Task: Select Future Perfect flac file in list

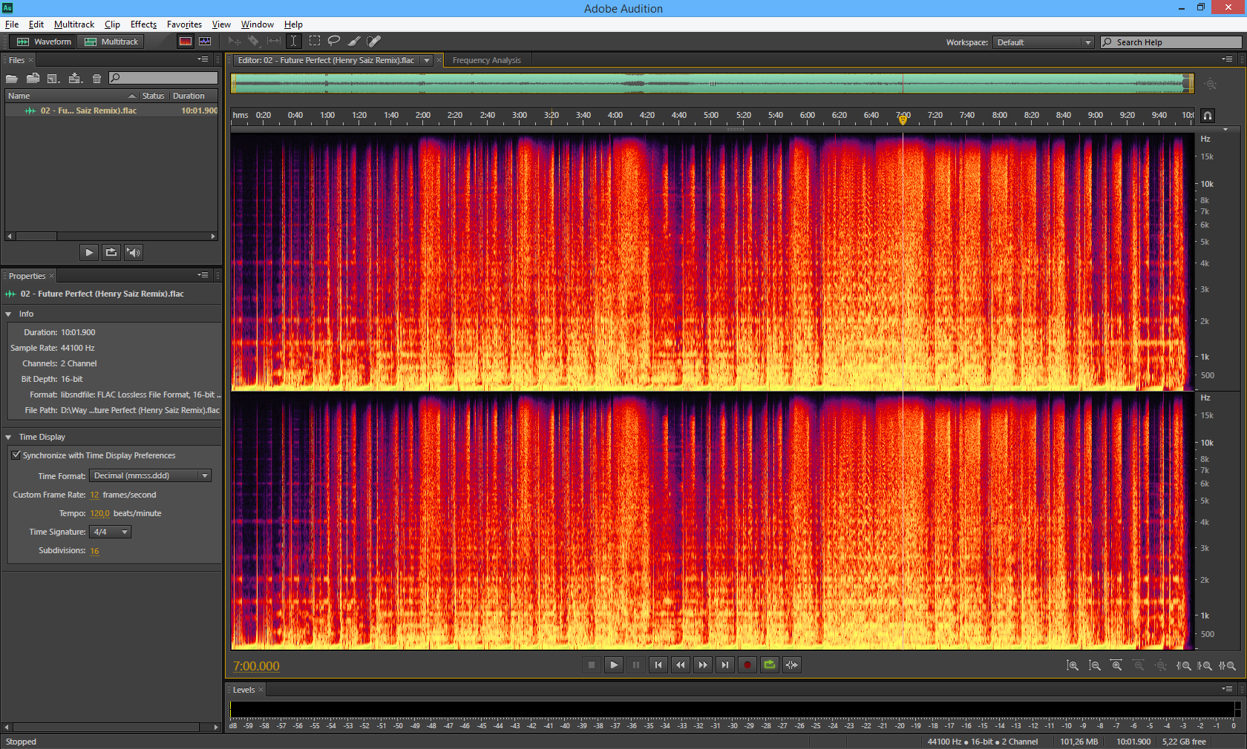Action: (111, 110)
